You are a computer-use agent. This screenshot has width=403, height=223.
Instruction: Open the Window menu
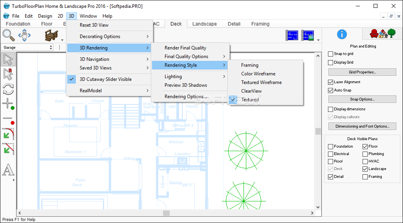click(x=88, y=16)
